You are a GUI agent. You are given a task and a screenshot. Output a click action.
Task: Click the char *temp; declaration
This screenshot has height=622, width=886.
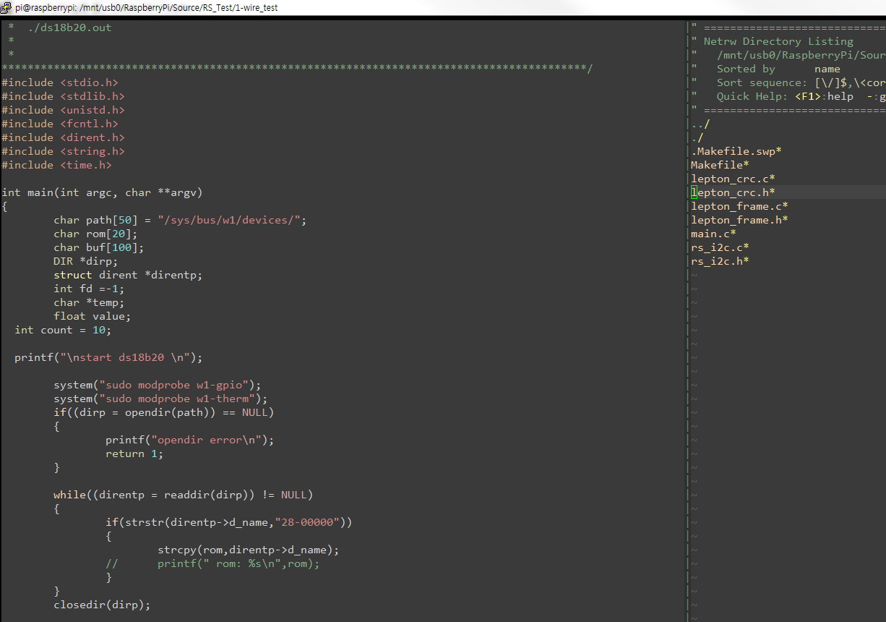89,302
